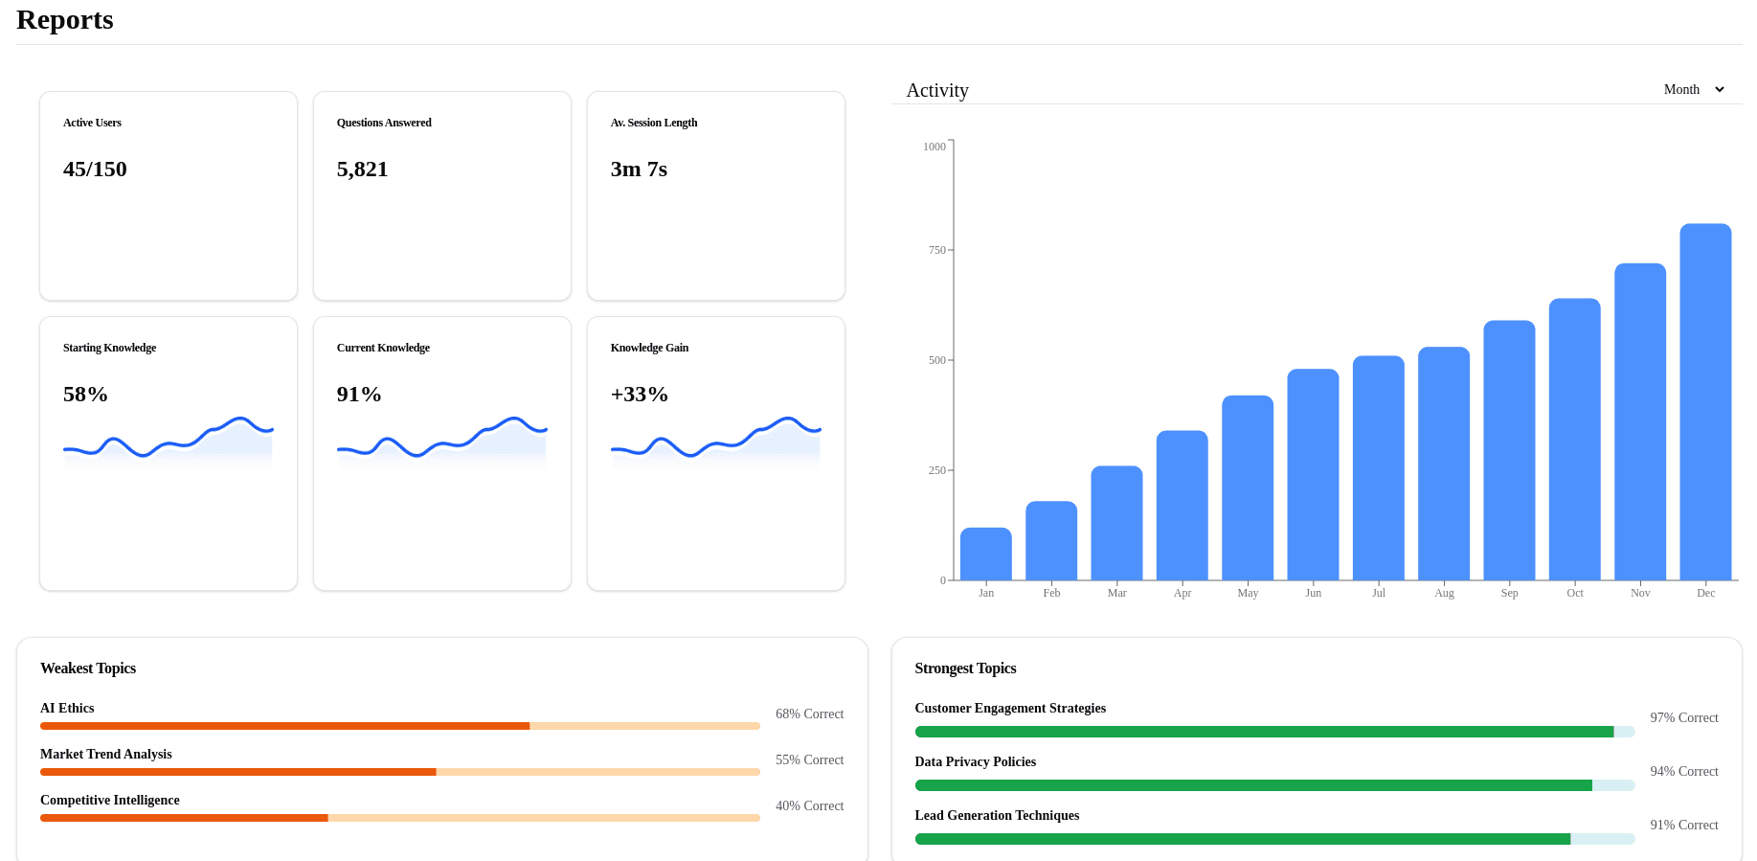The width and height of the screenshot is (1757, 861).
Task: Select the Questions Answered card
Action: pyautogui.click(x=442, y=196)
